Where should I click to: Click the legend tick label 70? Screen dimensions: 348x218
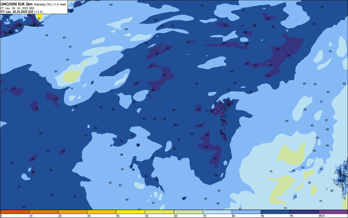tap(204, 216)
